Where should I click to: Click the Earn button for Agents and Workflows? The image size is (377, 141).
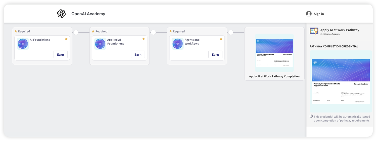click(x=215, y=55)
